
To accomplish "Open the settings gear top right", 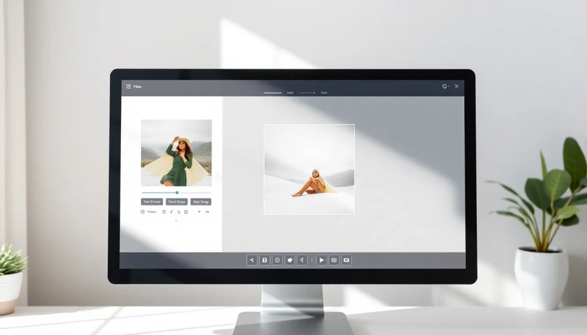I will tap(445, 86).
